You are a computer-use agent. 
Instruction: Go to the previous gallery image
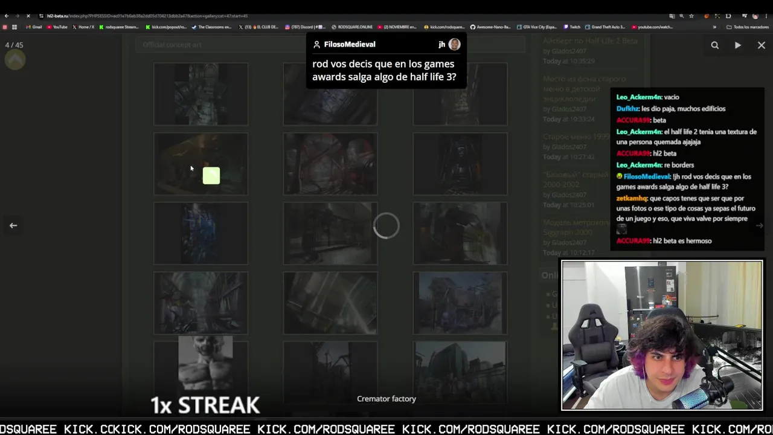[x=13, y=225]
